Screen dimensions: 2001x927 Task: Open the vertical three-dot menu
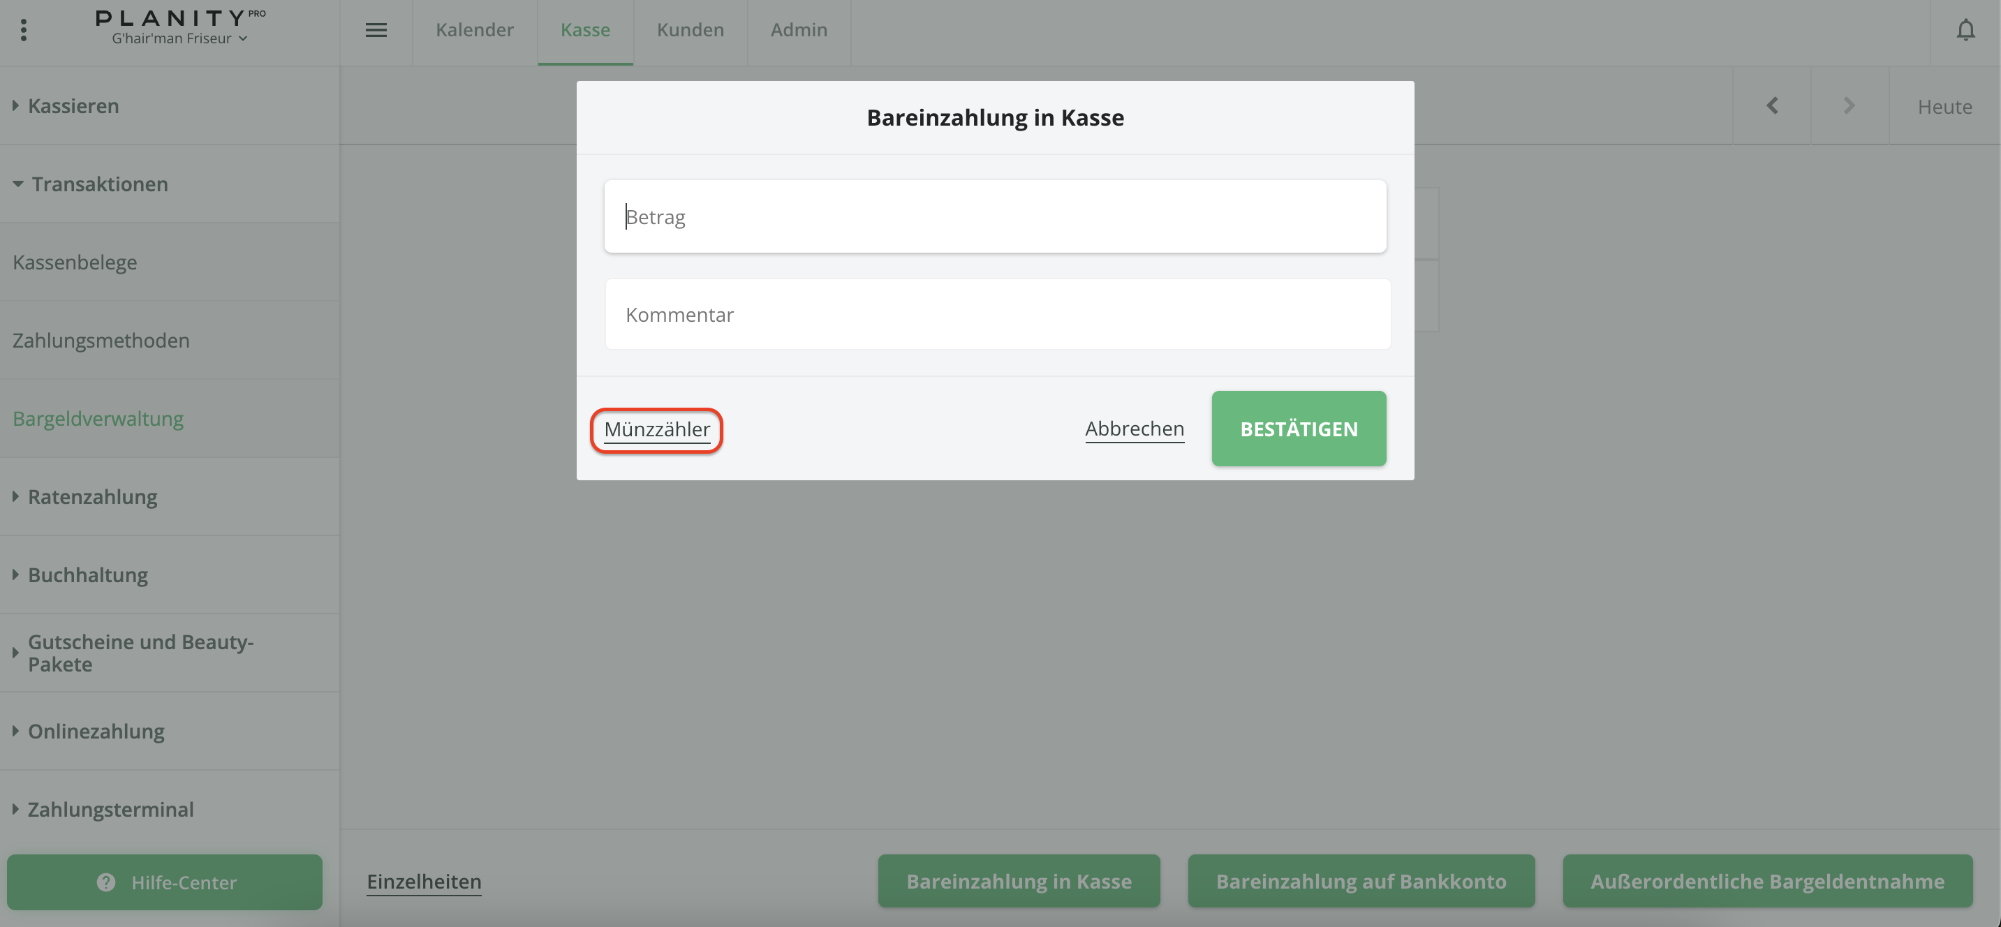click(x=23, y=30)
